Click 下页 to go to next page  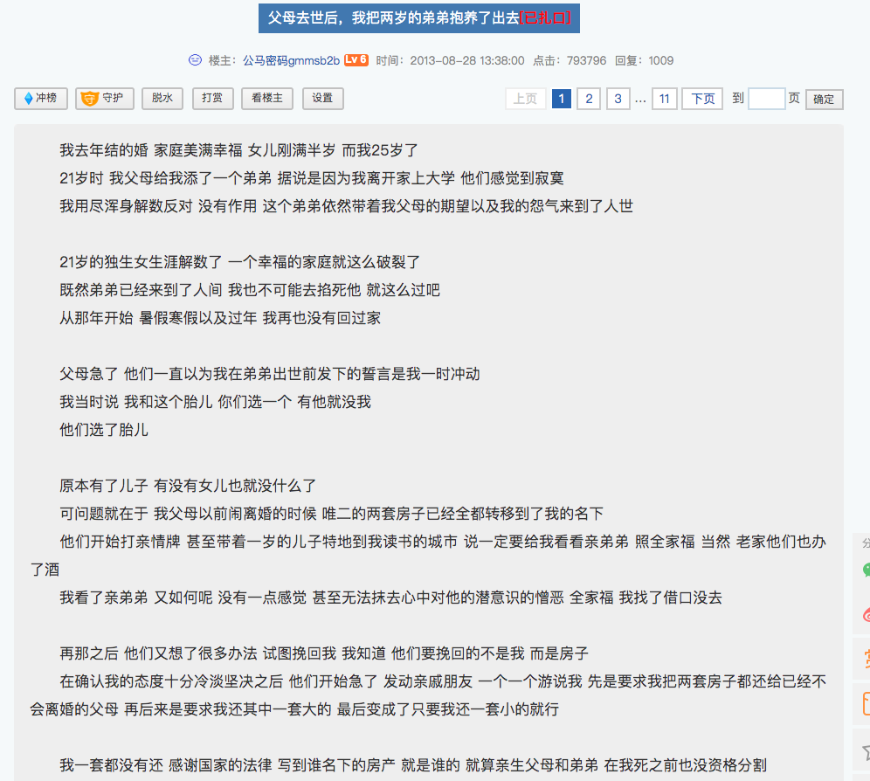[x=702, y=99]
